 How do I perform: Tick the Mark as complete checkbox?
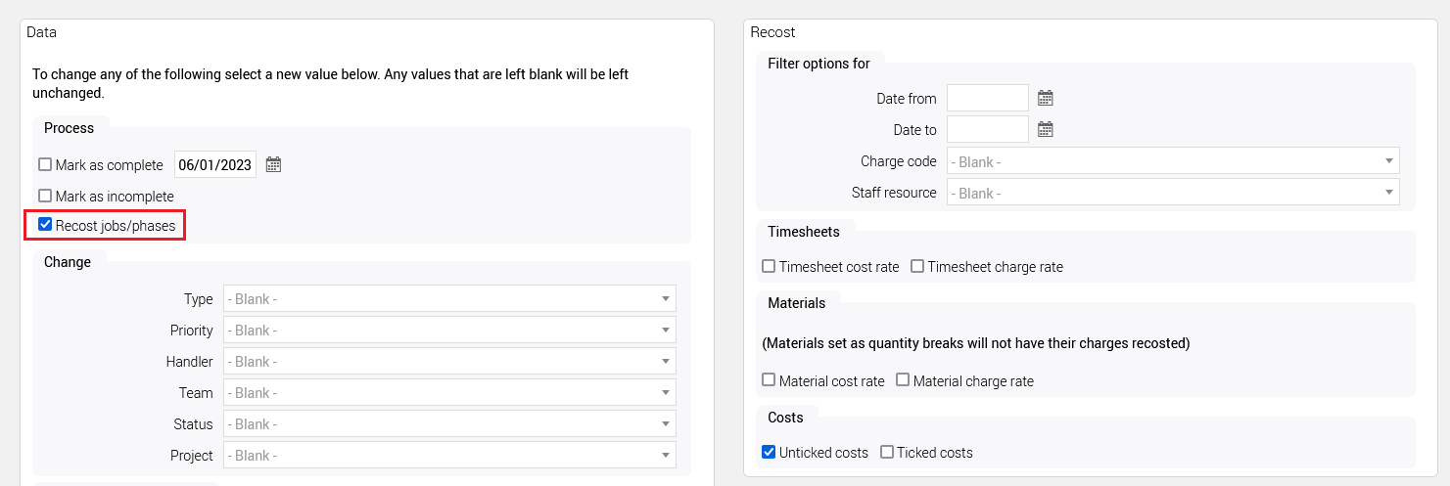(45, 165)
